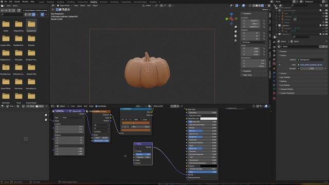
Task: Open the XYZ Euler rotation mode dropdown
Action: click(x=253, y=42)
